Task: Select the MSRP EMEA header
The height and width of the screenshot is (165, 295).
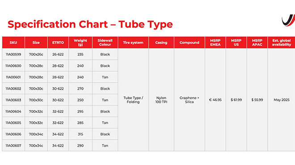Action: click(215, 43)
